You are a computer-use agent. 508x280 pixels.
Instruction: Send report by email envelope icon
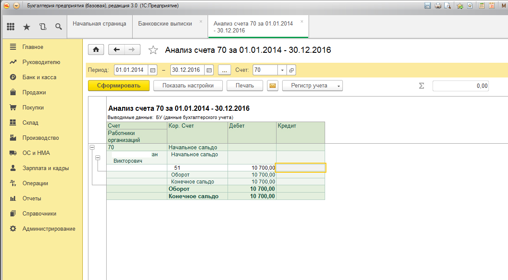[272, 86]
